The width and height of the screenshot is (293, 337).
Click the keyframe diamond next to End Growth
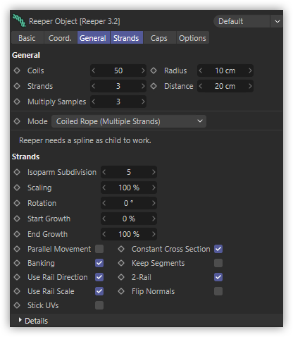[17, 234]
